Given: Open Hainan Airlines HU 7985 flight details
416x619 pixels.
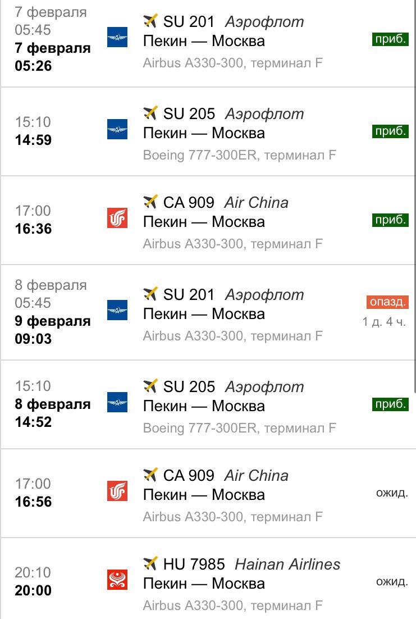Looking at the screenshot, I should point(208,579).
